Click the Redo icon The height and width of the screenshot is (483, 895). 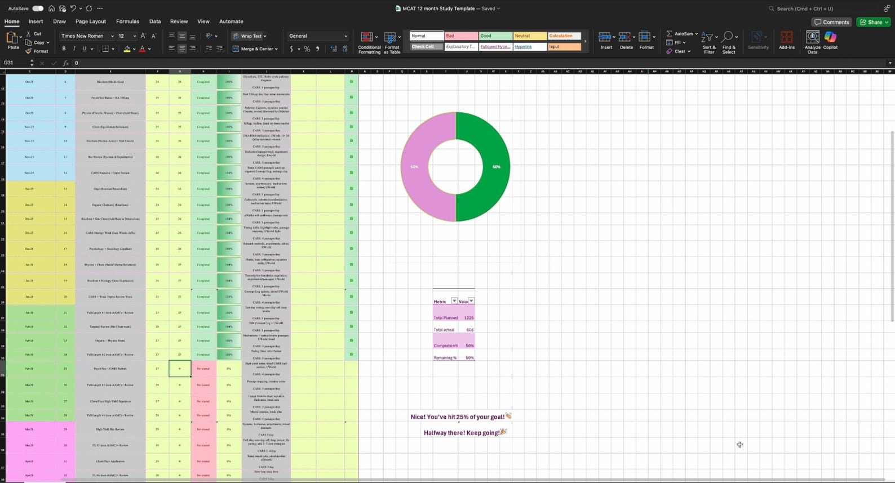coord(89,8)
